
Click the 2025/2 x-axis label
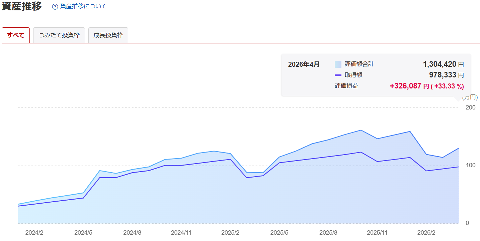230,233
